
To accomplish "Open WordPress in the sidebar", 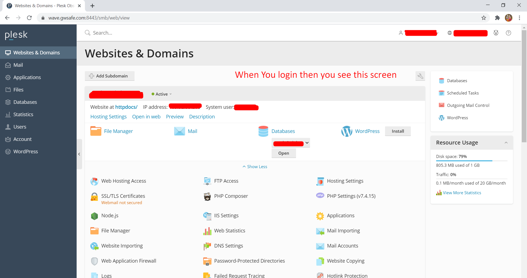I will click(38, 152).
